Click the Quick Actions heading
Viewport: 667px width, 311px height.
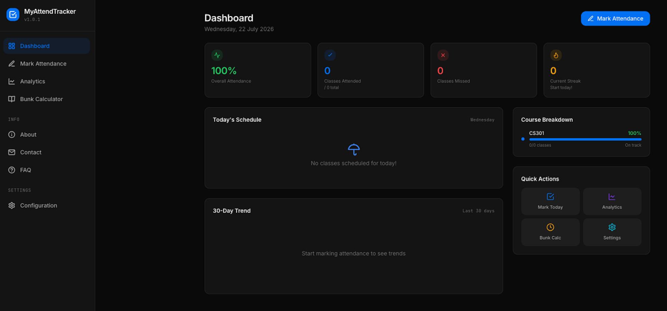pyautogui.click(x=540, y=179)
